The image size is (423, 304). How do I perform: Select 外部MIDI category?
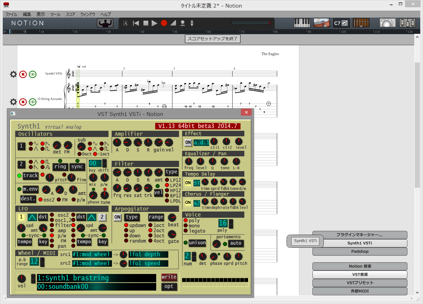coord(360,291)
